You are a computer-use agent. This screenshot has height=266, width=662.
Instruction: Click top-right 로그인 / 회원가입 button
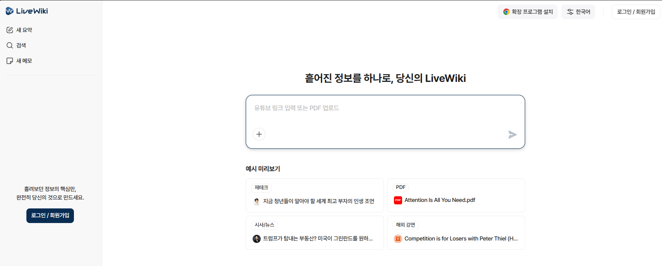pyautogui.click(x=636, y=12)
